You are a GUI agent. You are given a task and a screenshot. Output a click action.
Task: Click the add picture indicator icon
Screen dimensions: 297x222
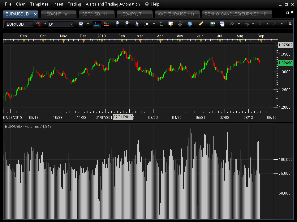click(213, 24)
